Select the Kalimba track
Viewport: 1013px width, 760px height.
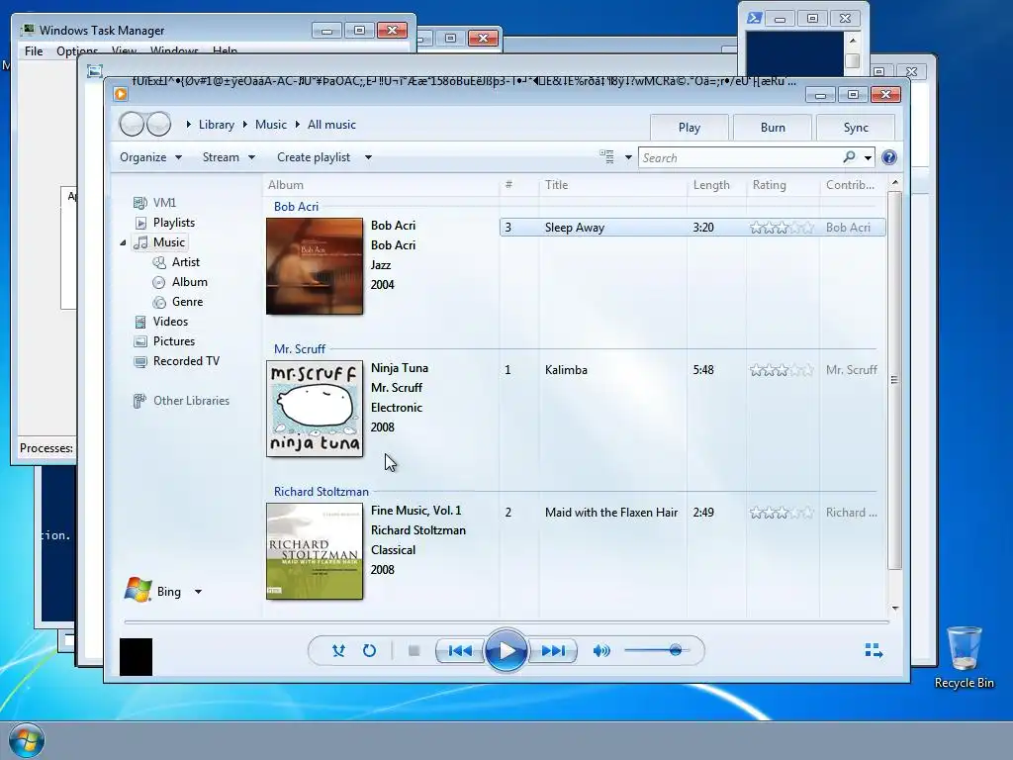coord(691,370)
